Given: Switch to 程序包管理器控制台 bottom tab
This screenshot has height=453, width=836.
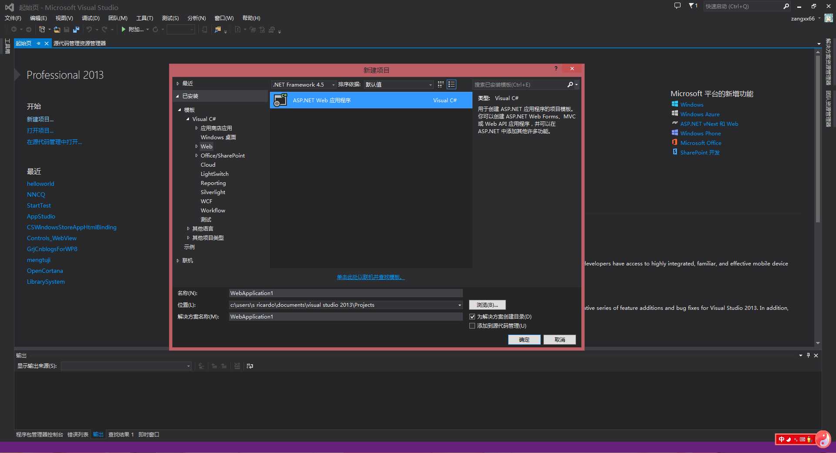Looking at the screenshot, I should pos(40,434).
